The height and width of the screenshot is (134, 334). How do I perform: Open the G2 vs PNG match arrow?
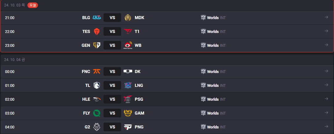[326, 127]
